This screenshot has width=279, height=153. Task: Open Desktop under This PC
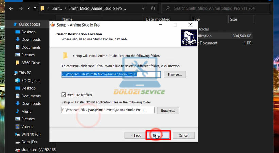click(x=29, y=88)
